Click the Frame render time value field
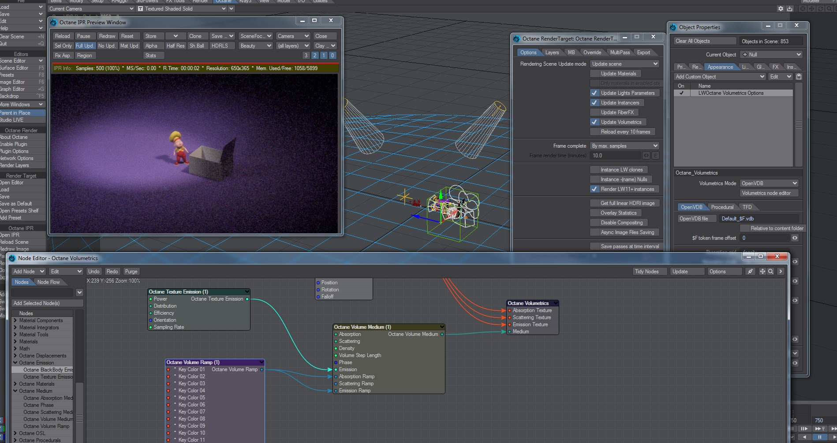The width and height of the screenshot is (837, 443). [x=616, y=156]
